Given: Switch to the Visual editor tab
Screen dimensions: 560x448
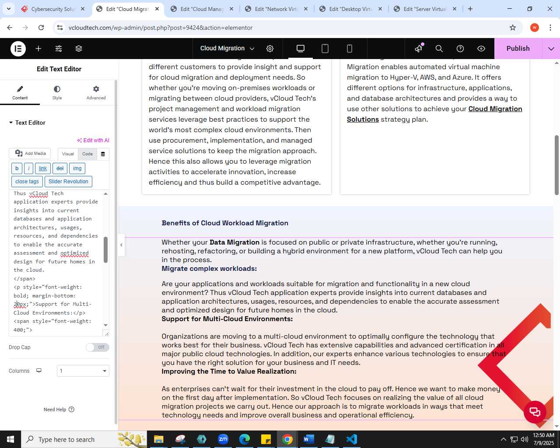Looking at the screenshot, I should (68, 154).
